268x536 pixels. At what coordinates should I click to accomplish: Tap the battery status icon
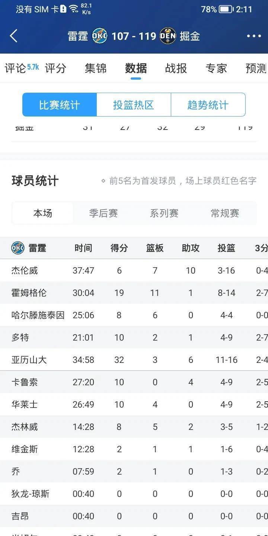coord(226,9)
